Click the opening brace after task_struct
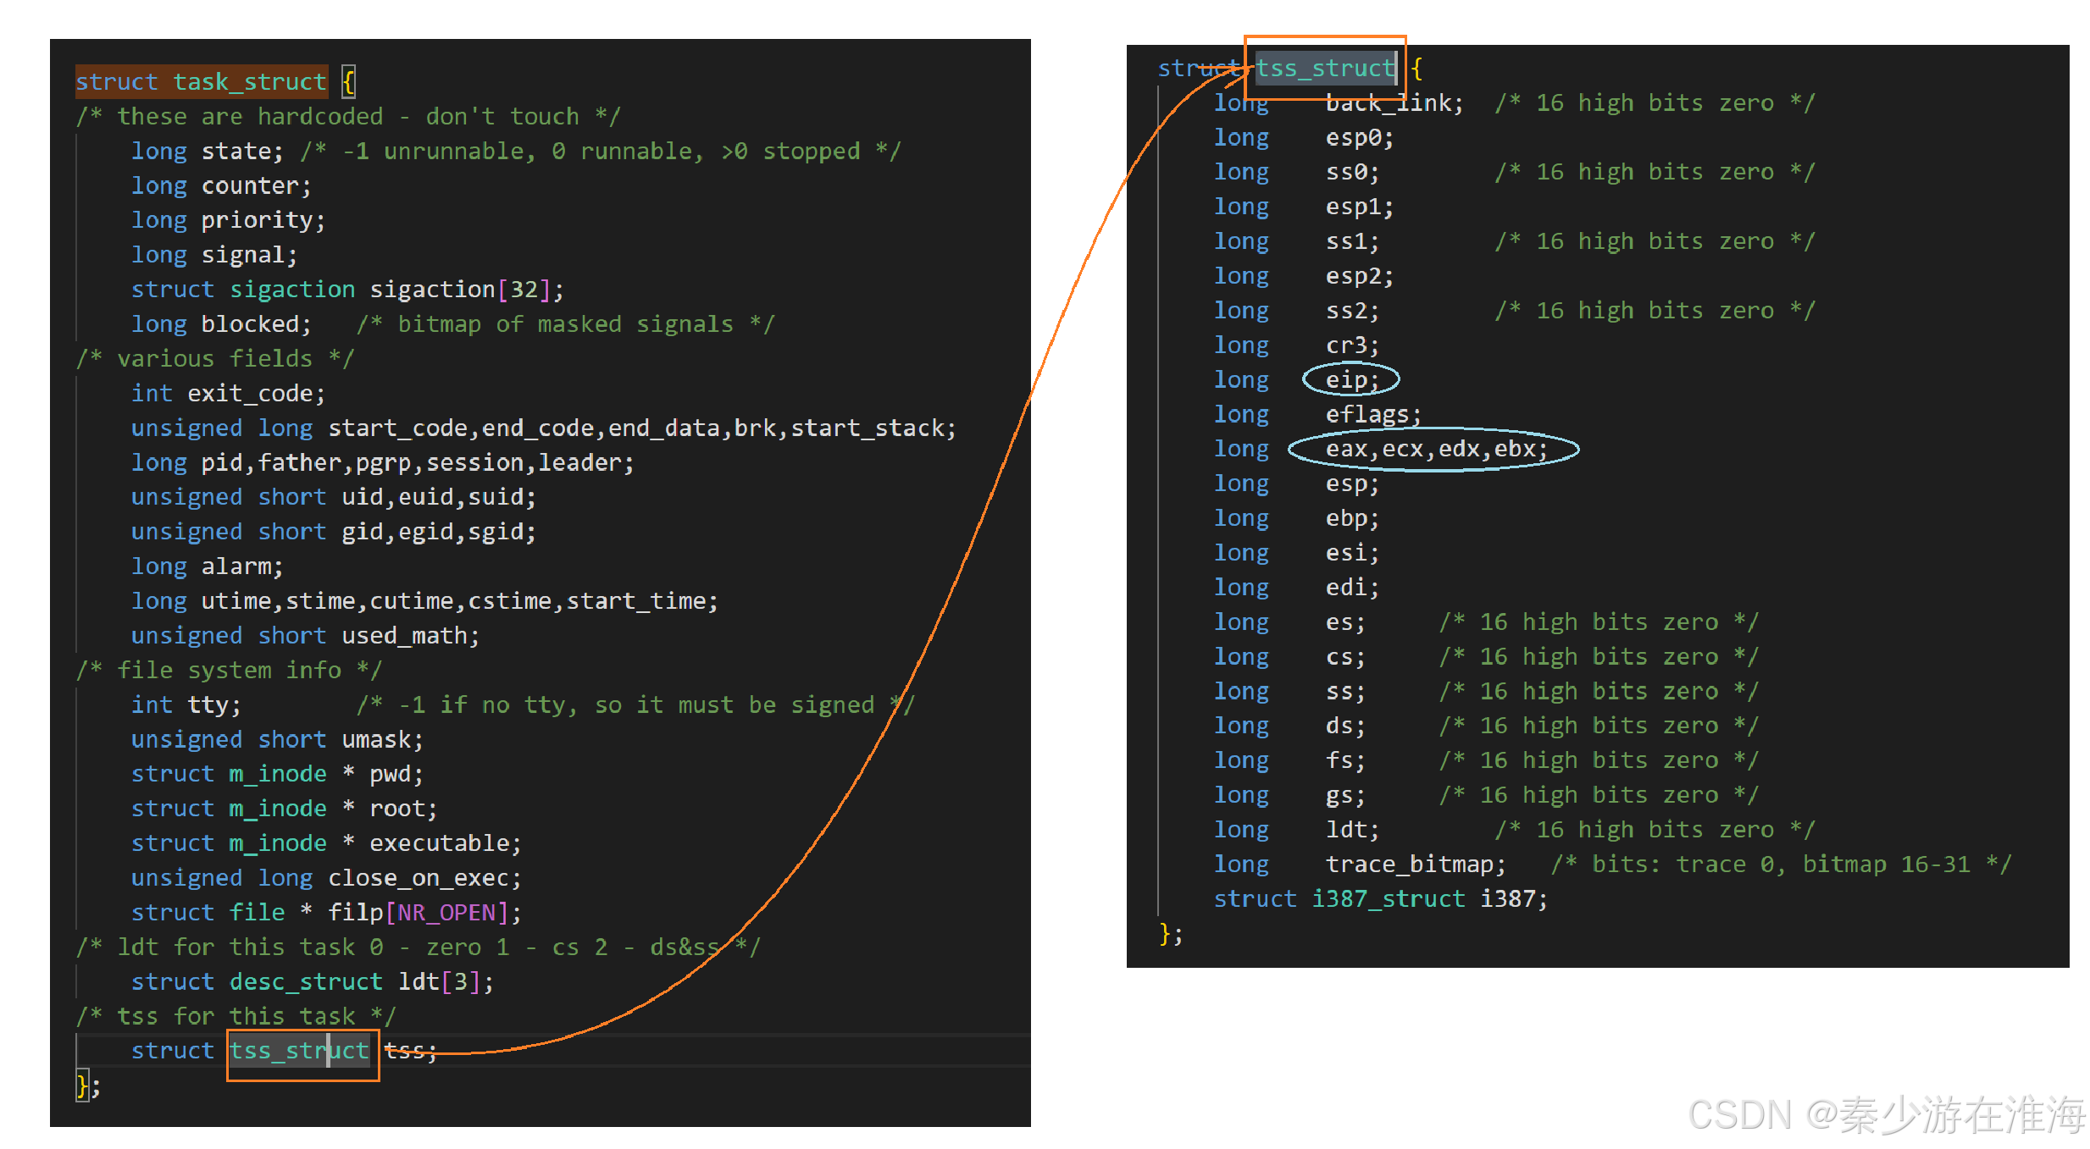Screen dimensions: 2090x1149 [348, 81]
